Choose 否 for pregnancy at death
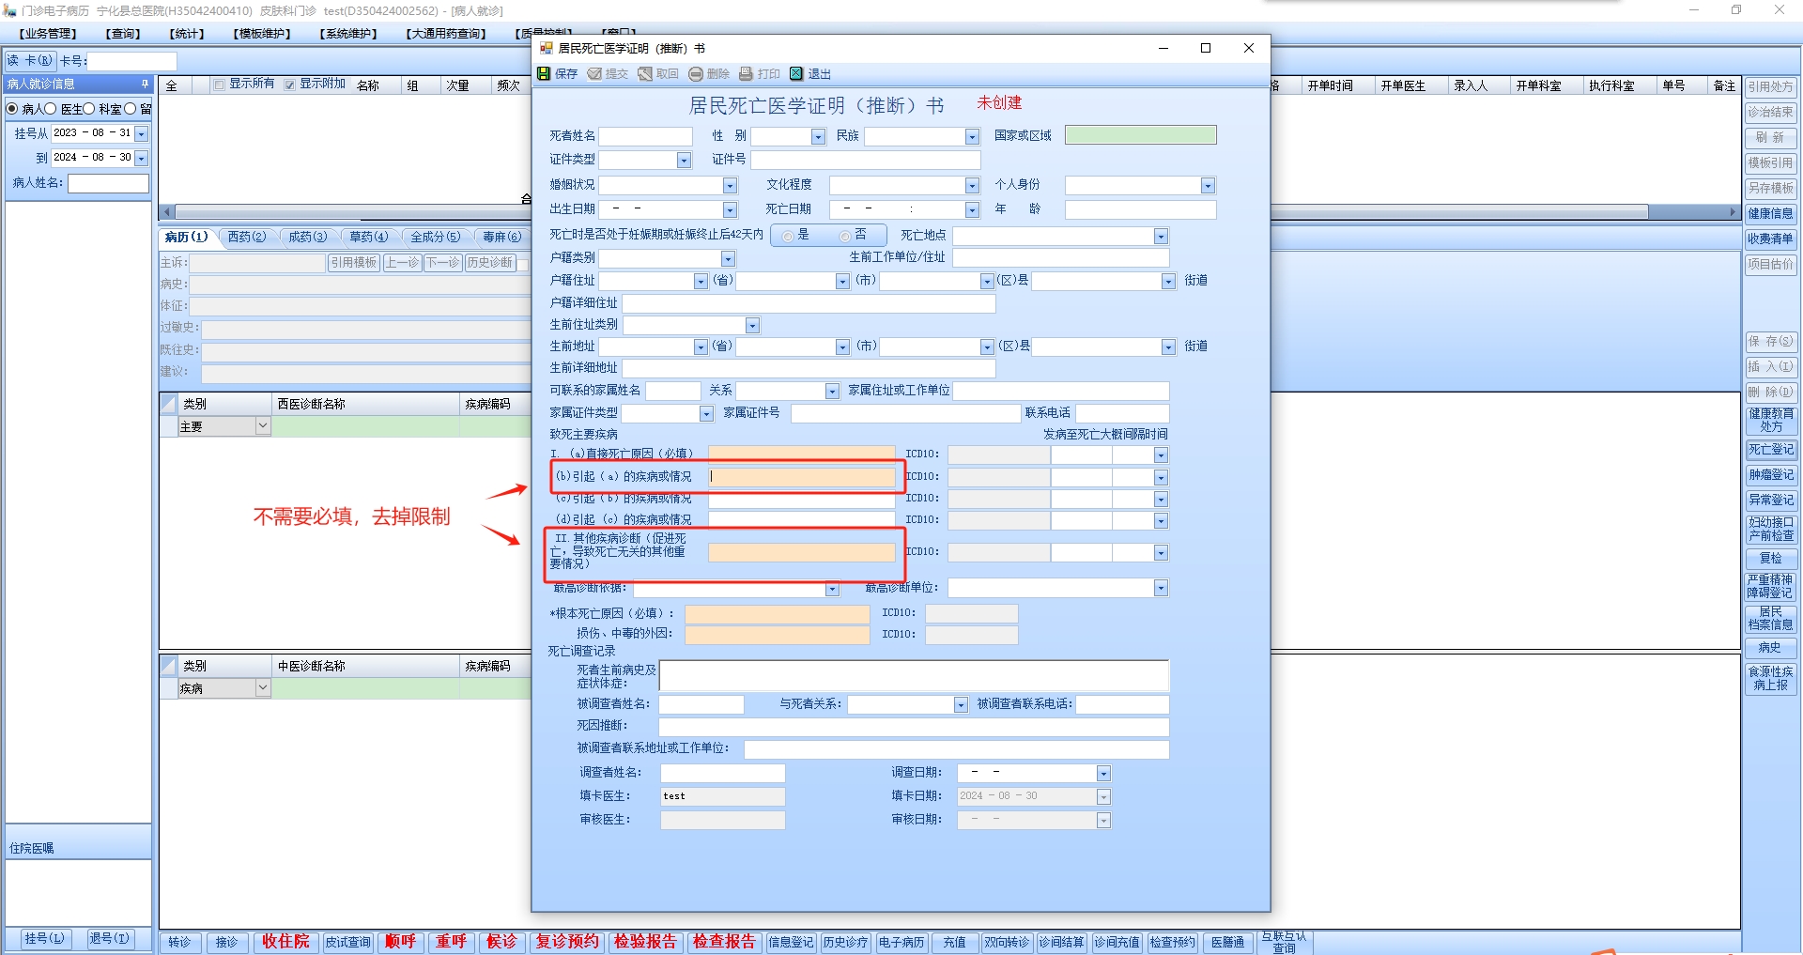The image size is (1803, 955). 845,236
